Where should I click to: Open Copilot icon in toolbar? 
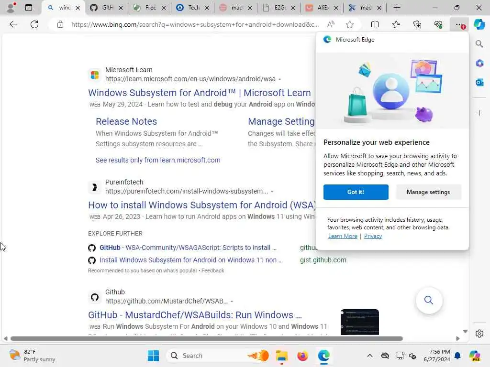[x=479, y=24]
